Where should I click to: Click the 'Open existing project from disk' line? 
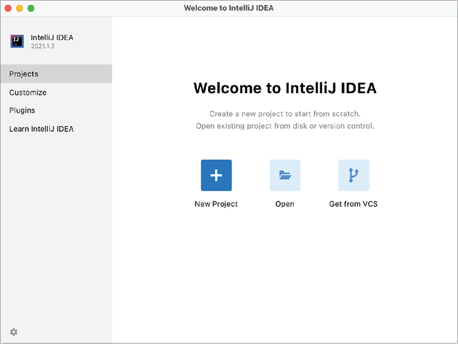pos(285,126)
